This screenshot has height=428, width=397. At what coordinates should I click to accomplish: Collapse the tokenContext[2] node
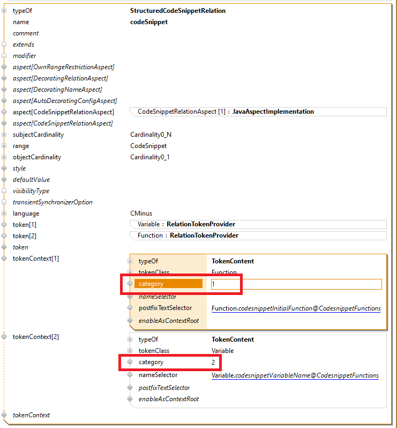click(4, 337)
